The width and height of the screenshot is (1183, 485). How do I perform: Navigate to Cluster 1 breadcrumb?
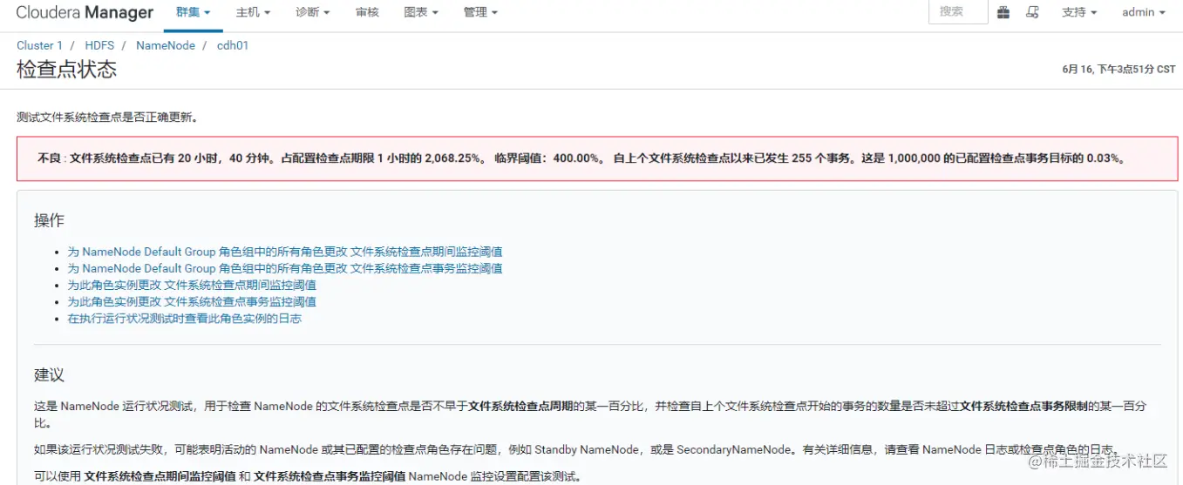point(40,45)
